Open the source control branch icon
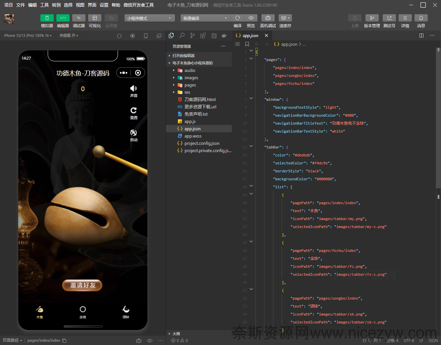Viewport: 441px width, 345px height. pyautogui.click(x=193, y=35)
